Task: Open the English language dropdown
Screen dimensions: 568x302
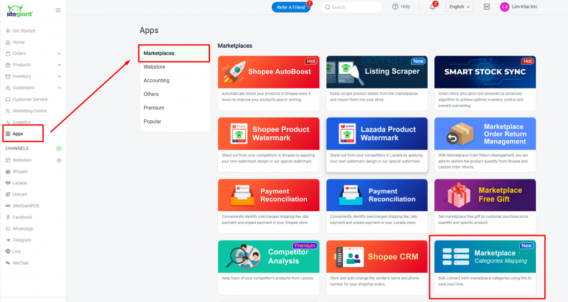Action: pos(459,7)
